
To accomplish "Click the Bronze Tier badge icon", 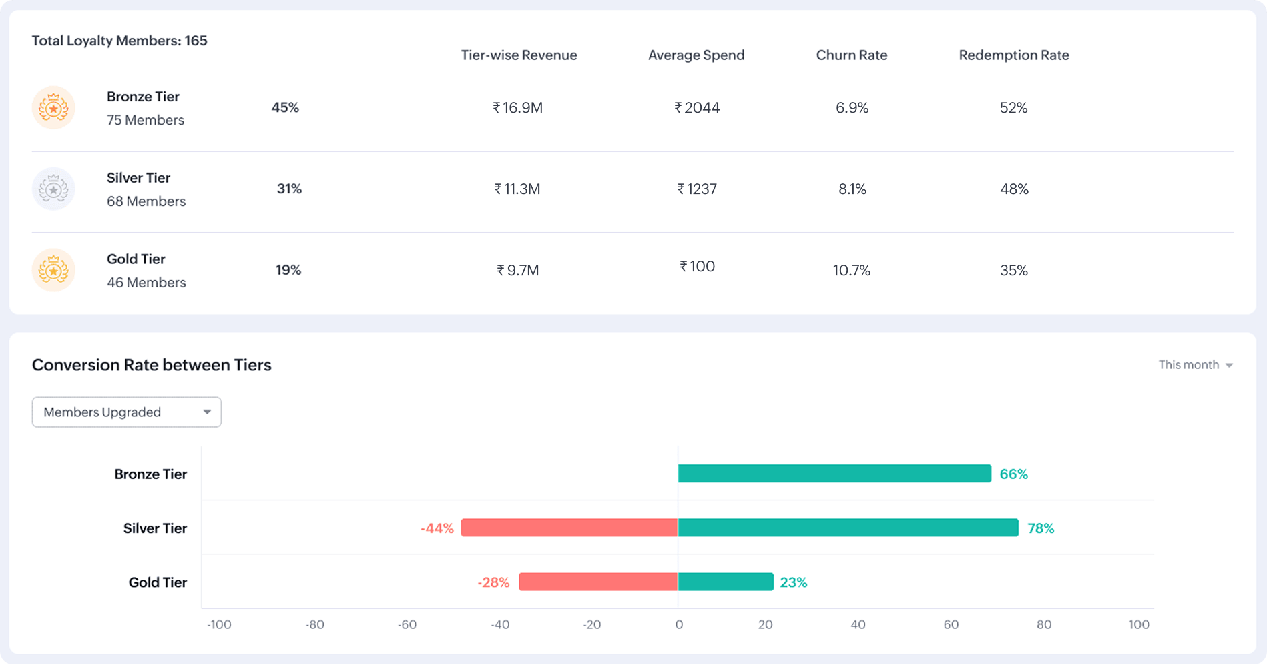I will coord(53,107).
